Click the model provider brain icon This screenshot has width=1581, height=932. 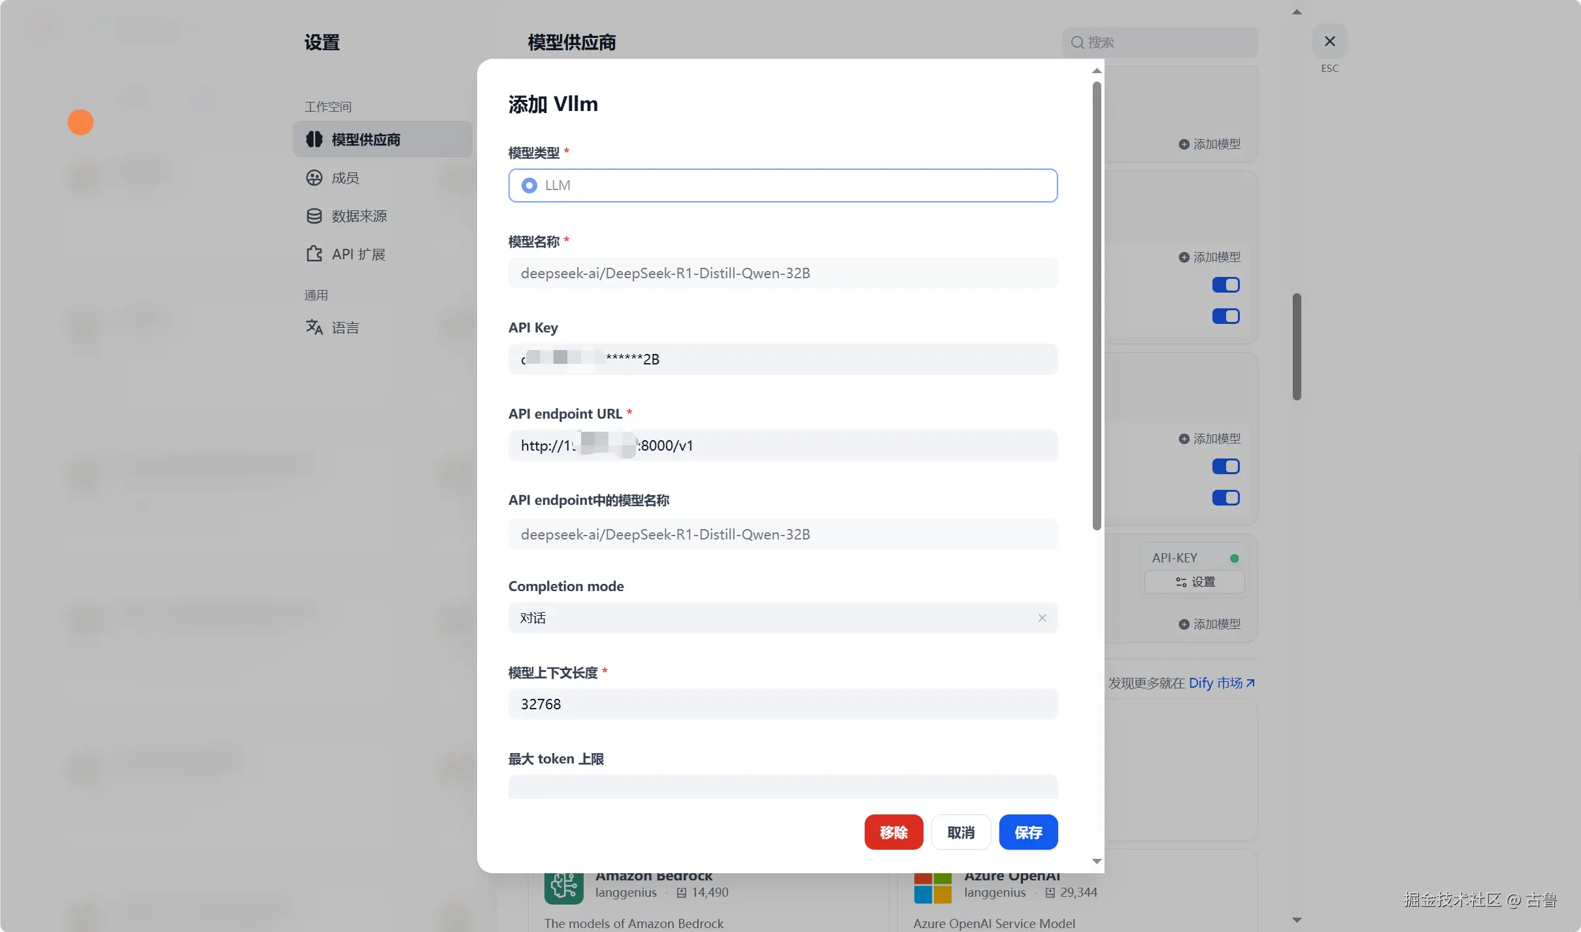coord(314,139)
